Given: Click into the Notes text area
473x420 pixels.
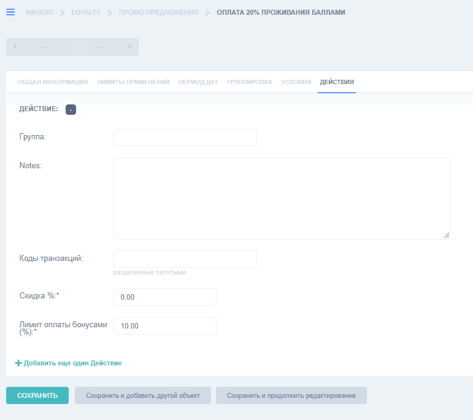Looking at the screenshot, I should tap(282, 198).
